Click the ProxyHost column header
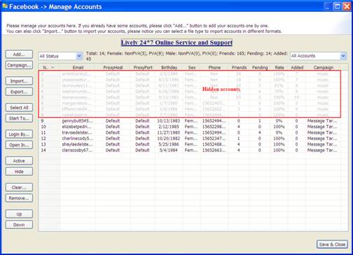Viewport: 353px width, 255px height. [x=113, y=67]
